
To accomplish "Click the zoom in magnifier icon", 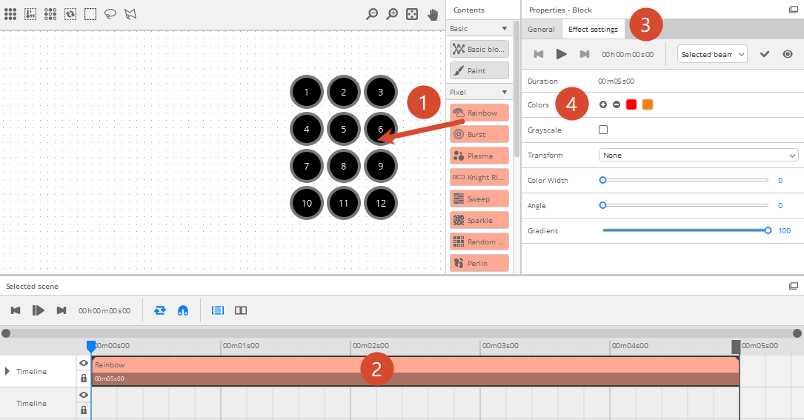I will pos(392,13).
